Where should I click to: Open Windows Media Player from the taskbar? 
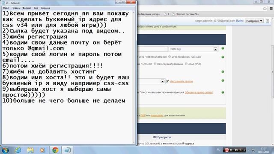[42, 150]
